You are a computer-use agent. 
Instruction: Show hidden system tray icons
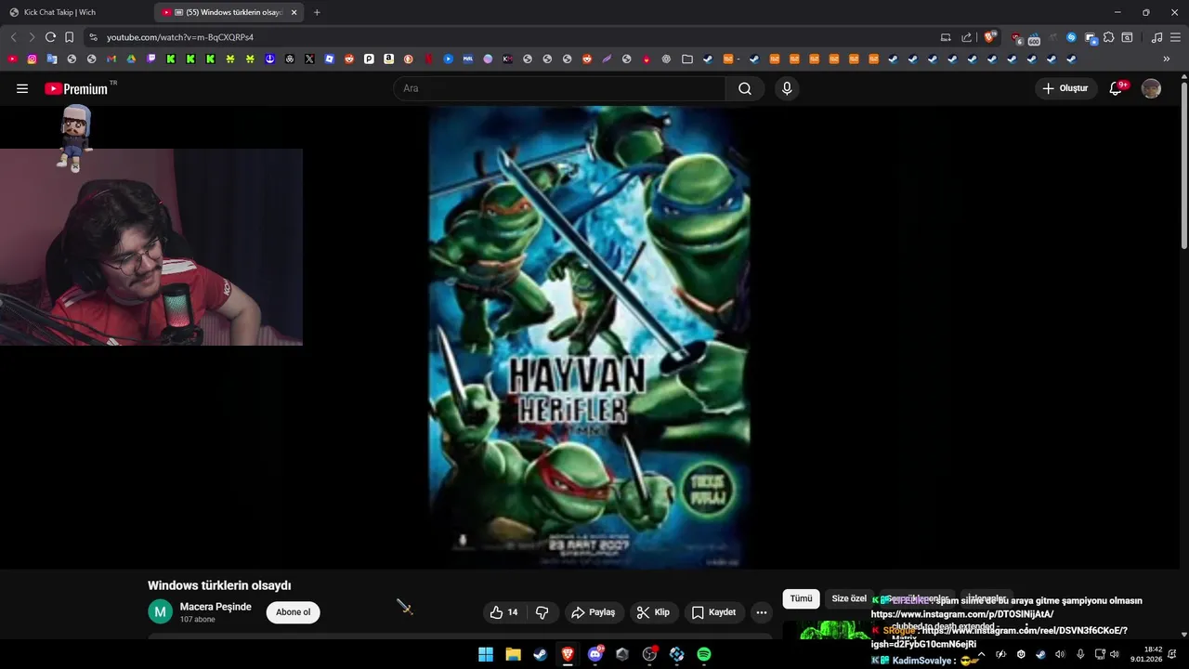click(x=981, y=654)
